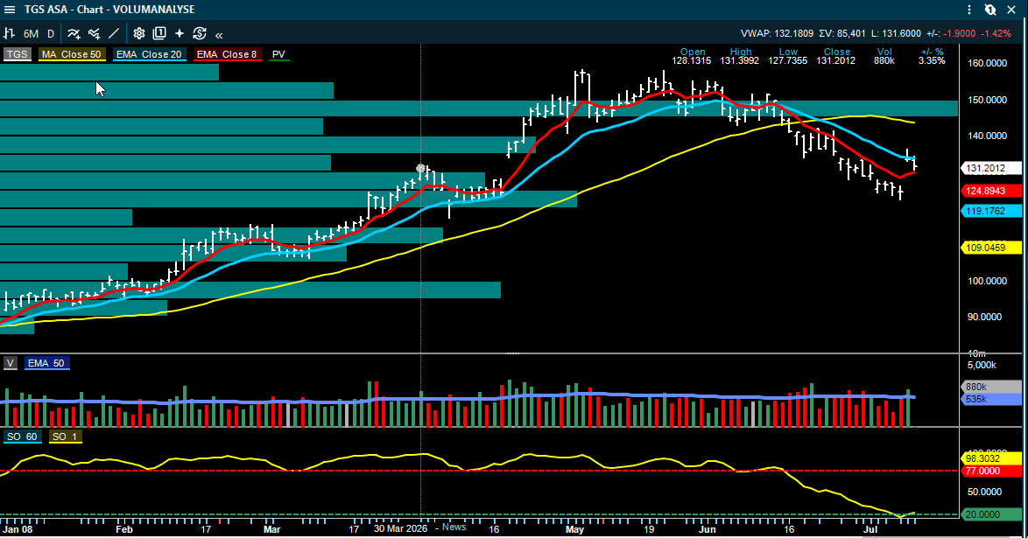Select the EMA 50 volume legend tag

(x=46, y=363)
